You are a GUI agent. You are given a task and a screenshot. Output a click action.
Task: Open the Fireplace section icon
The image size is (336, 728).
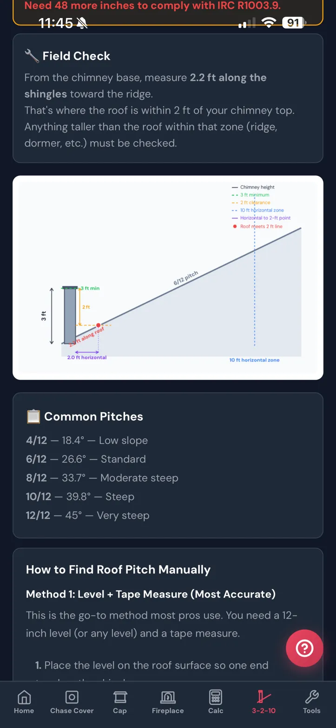(x=167, y=697)
